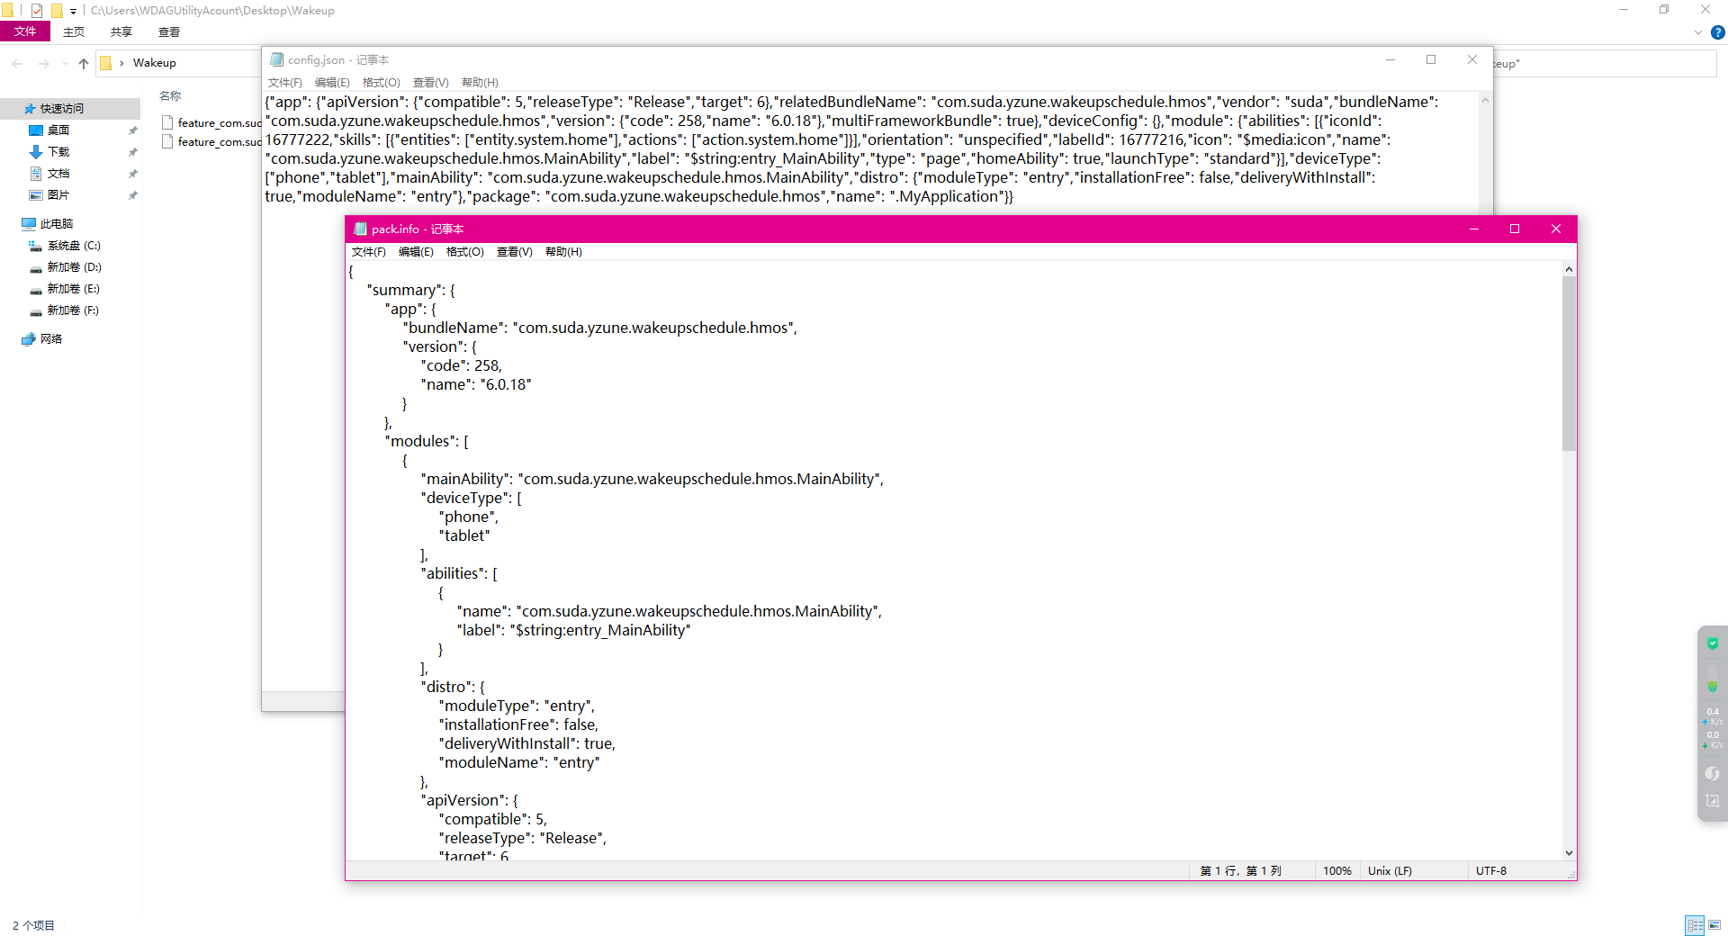Open 新加卷 (E:) drive
Image resolution: width=1728 pixels, height=936 pixels.
tap(73, 289)
